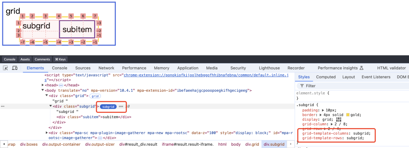The image size is (409, 148).
Task: Select the body breadcrumb
Action: pos(236,144)
